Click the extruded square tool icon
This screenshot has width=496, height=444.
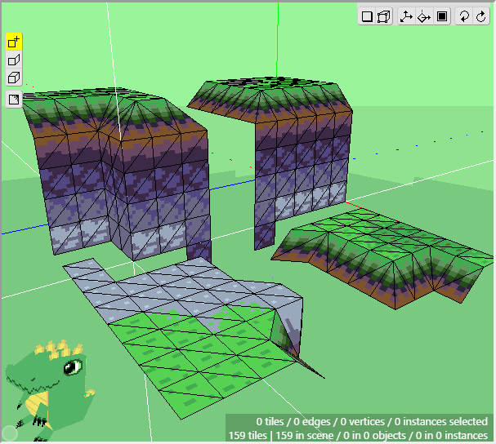[14, 60]
